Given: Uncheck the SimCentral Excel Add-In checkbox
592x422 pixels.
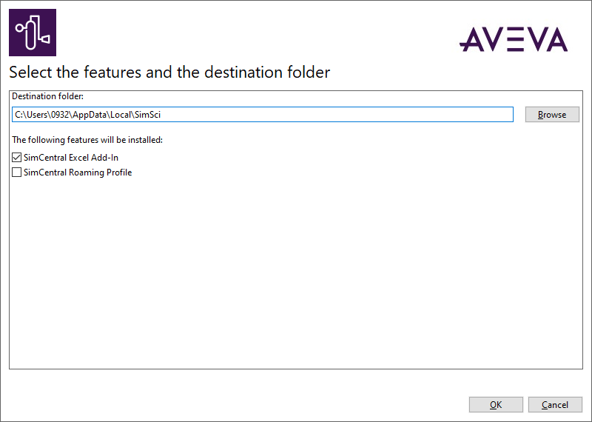Looking at the screenshot, I should (16, 157).
